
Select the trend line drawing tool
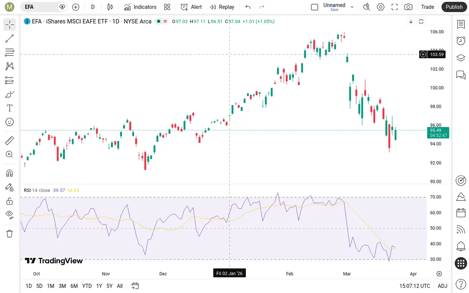pos(10,38)
